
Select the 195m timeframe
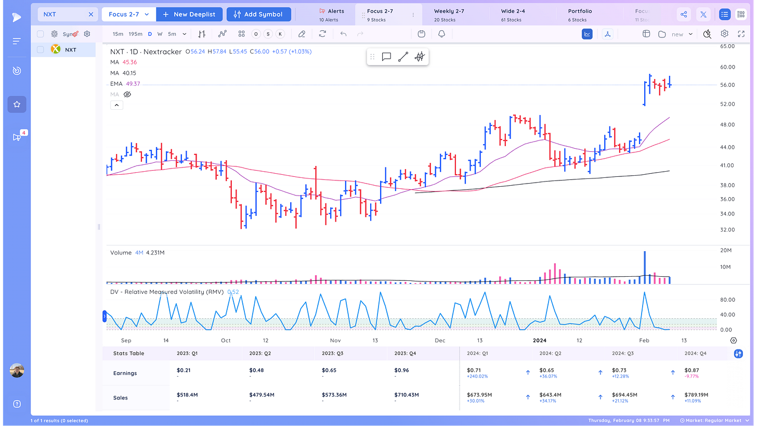pyautogui.click(x=135, y=34)
